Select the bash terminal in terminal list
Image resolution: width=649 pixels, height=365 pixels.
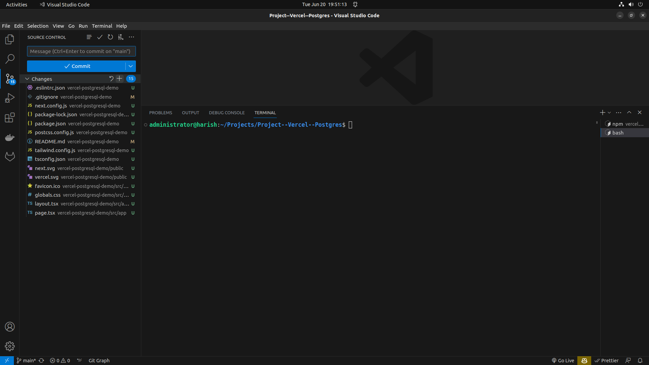[625, 133]
